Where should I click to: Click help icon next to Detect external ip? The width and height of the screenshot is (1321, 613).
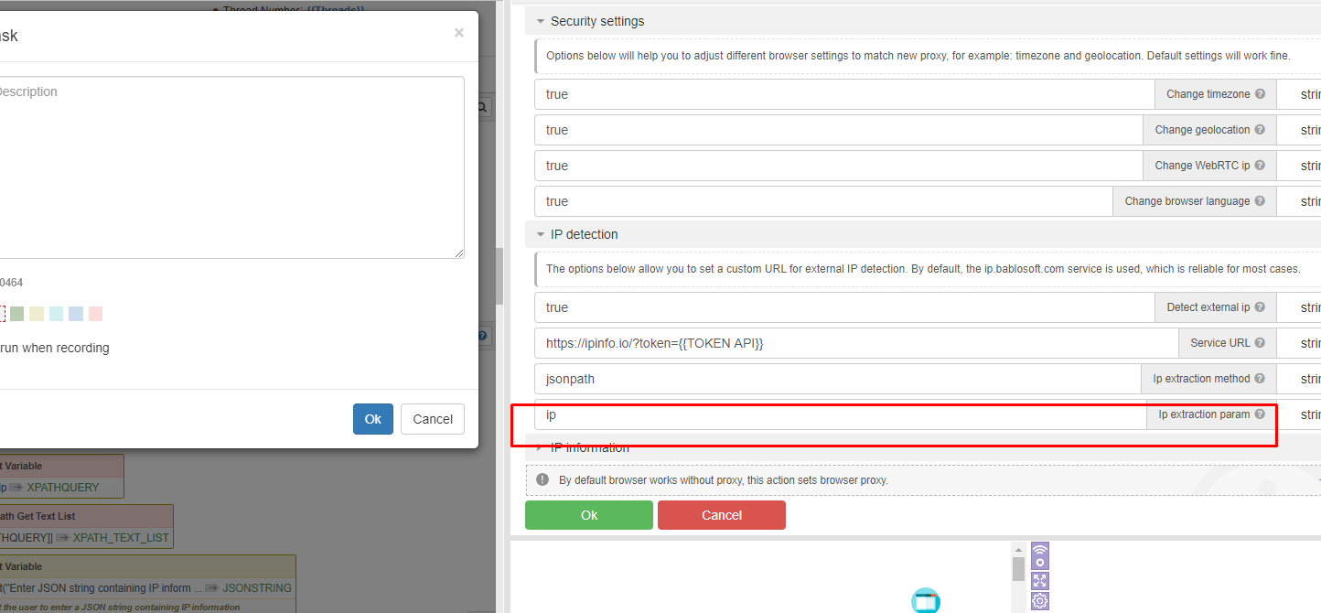pos(1260,307)
